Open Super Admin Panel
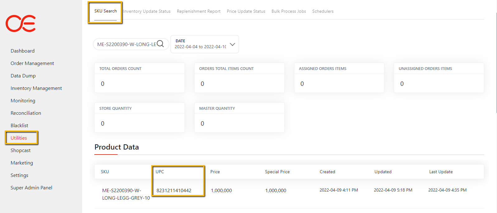Viewport: 497px width, 213px height. click(x=31, y=188)
